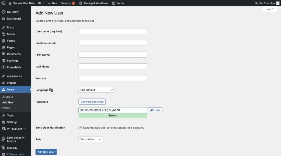
Task: Open site home icon for SacksonWeb Data
Action: click(10, 3)
